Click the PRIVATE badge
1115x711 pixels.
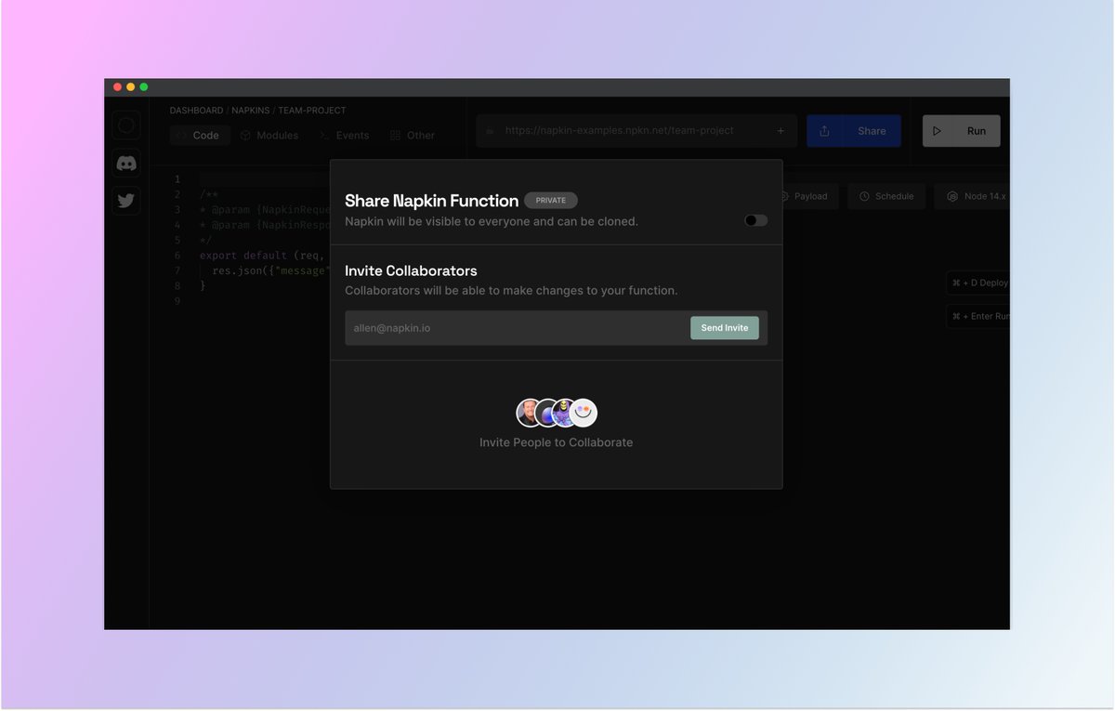click(551, 200)
